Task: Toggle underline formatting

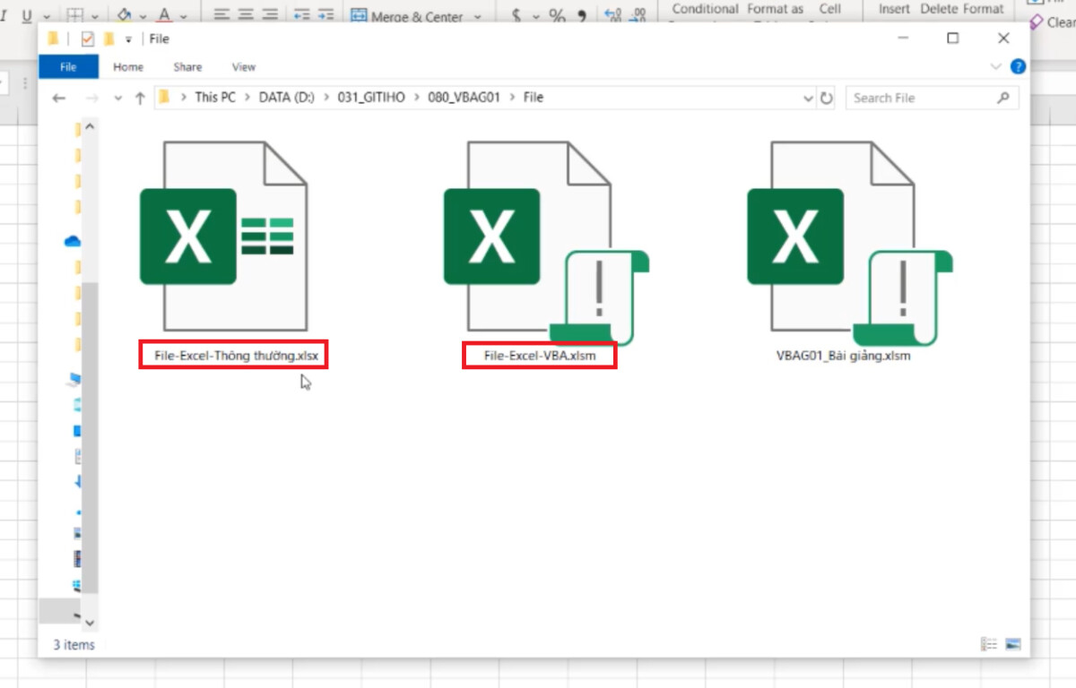Action: [25, 13]
